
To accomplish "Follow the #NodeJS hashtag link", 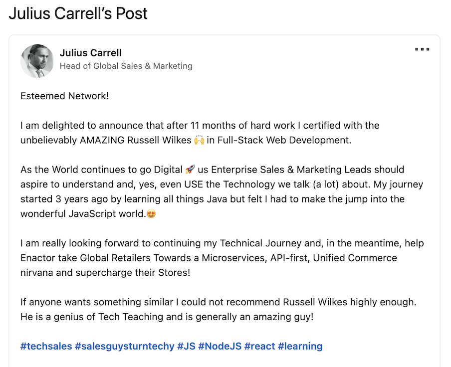I will tap(220, 346).
